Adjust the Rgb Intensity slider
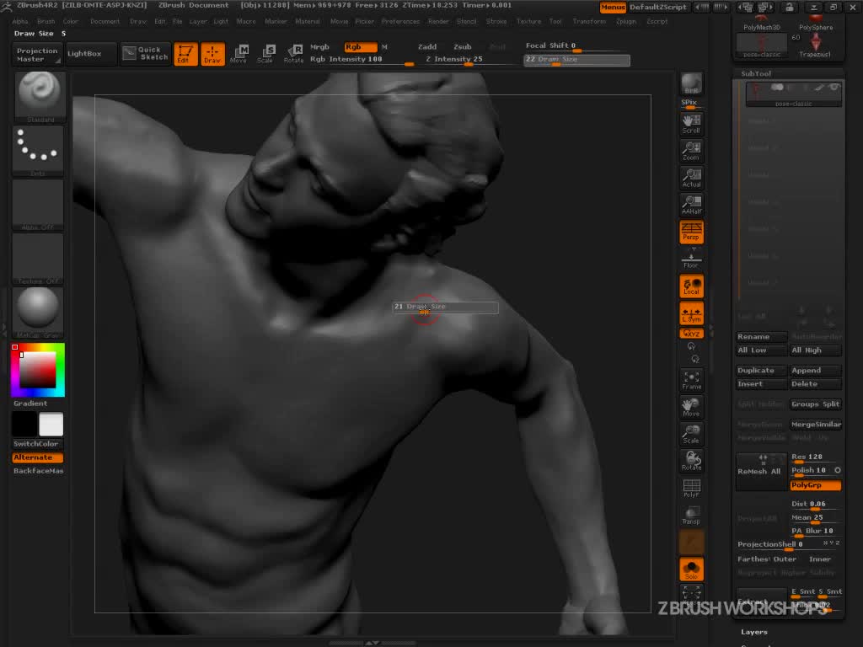The width and height of the screenshot is (863, 647). 362,60
